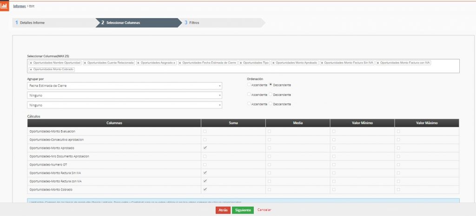Select Ascendente for first grouping order

[249, 85]
